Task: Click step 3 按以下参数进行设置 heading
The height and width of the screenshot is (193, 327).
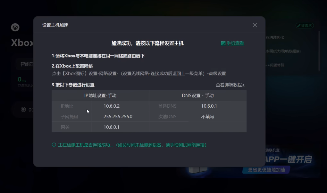Action: click(73, 85)
